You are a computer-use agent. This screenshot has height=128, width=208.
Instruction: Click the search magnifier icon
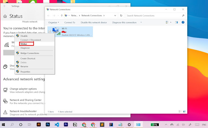[x=183, y=16]
